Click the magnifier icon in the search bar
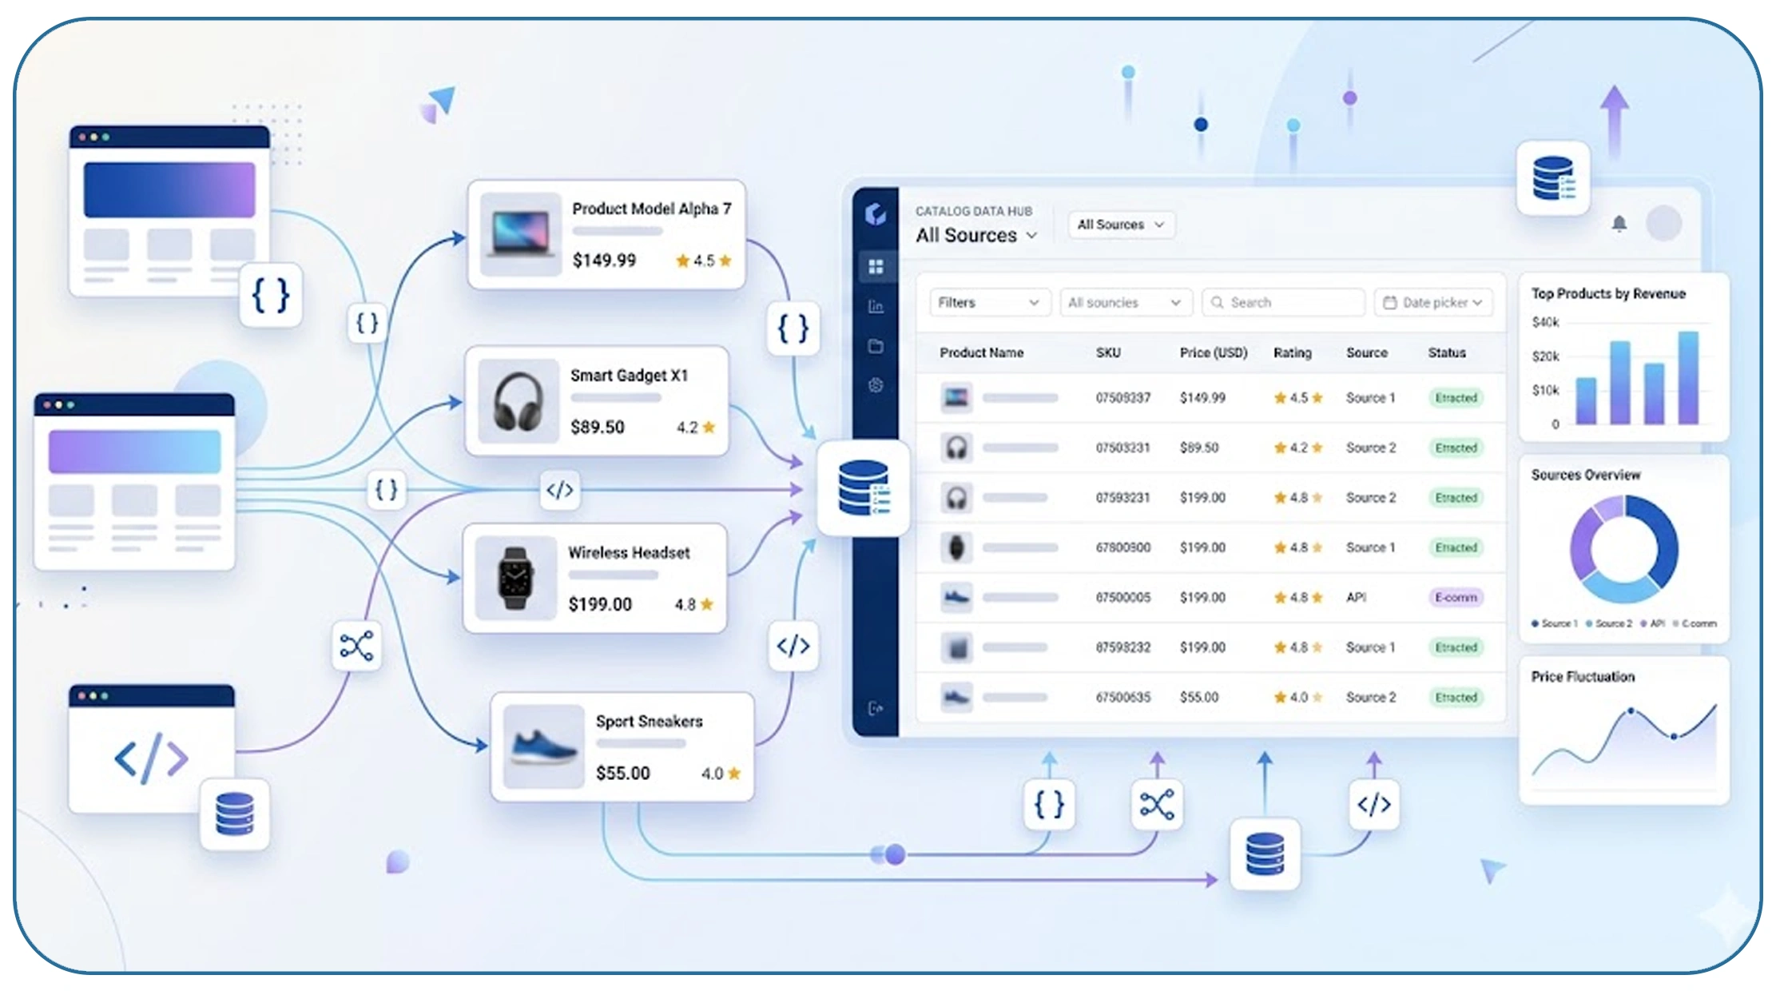 (1218, 302)
